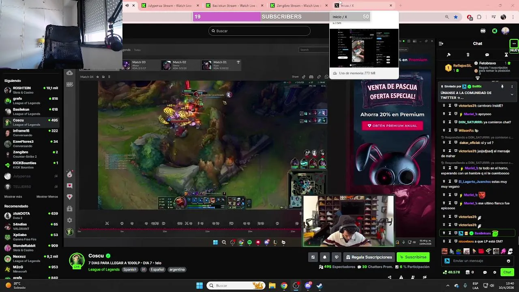
Task: Click the Enviar un mensaje chat input
Action: (x=478, y=261)
